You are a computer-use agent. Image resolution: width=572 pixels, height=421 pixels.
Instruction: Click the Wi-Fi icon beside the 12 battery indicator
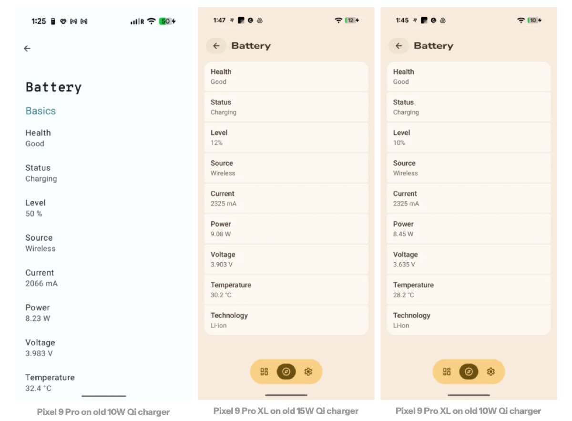pos(338,21)
